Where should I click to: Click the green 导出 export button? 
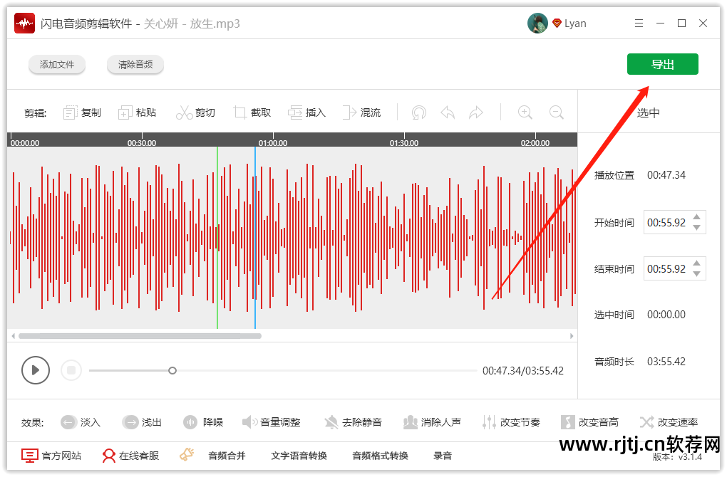pyautogui.click(x=662, y=63)
